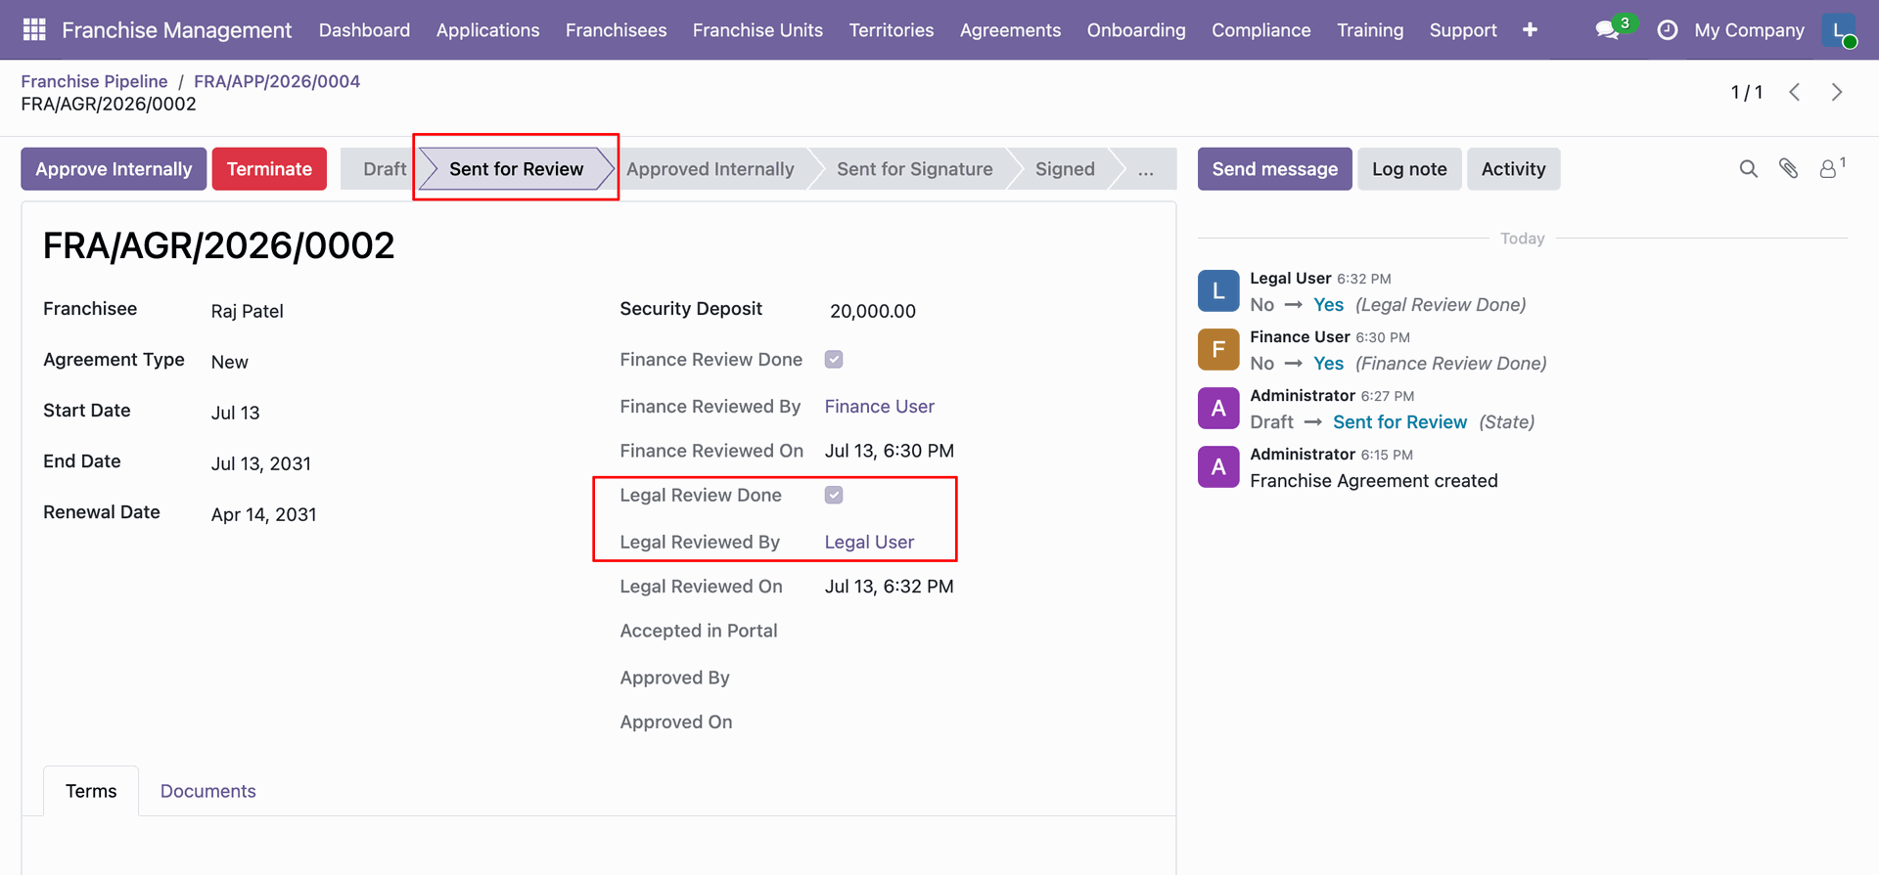Click Activity button
Viewport: 1879px width, 875px height.
1513,169
